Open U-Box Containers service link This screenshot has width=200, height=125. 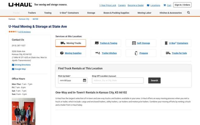pyautogui.click(x=178, y=43)
